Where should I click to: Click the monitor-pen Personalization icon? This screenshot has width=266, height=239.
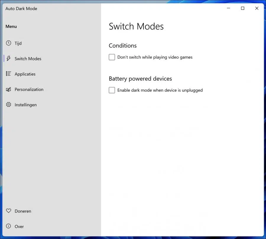click(x=9, y=89)
